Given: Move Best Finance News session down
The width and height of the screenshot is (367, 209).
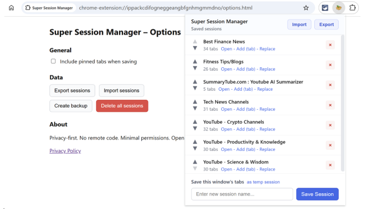Looking at the screenshot, I should (x=195, y=48).
